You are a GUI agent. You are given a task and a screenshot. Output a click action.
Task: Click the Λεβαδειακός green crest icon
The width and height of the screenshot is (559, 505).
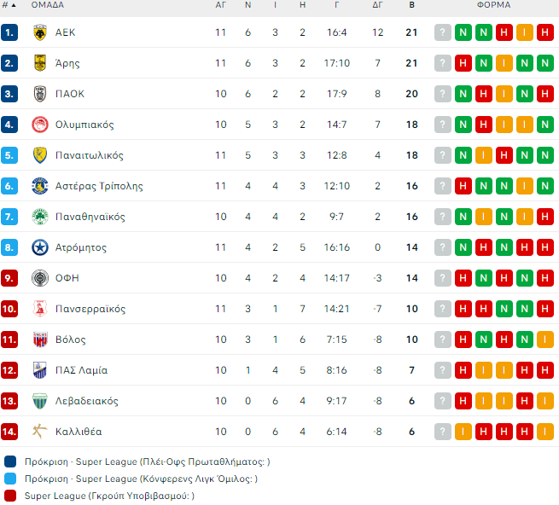(x=40, y=401)
